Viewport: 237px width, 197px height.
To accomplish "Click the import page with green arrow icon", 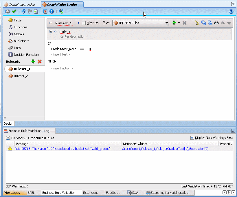I will click(36, 12).
